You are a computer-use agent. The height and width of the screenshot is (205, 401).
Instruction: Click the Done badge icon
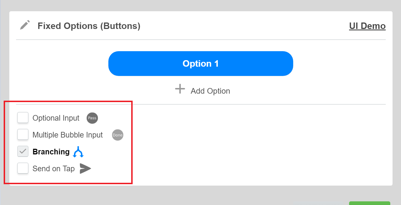coord(118,135)
